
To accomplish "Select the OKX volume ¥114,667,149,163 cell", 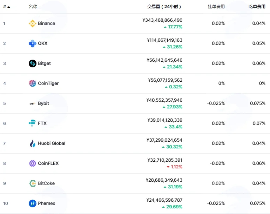I will click(164, 40).
